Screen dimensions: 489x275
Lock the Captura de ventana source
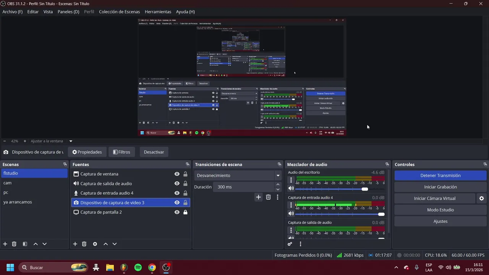click(x=185, y=174)
